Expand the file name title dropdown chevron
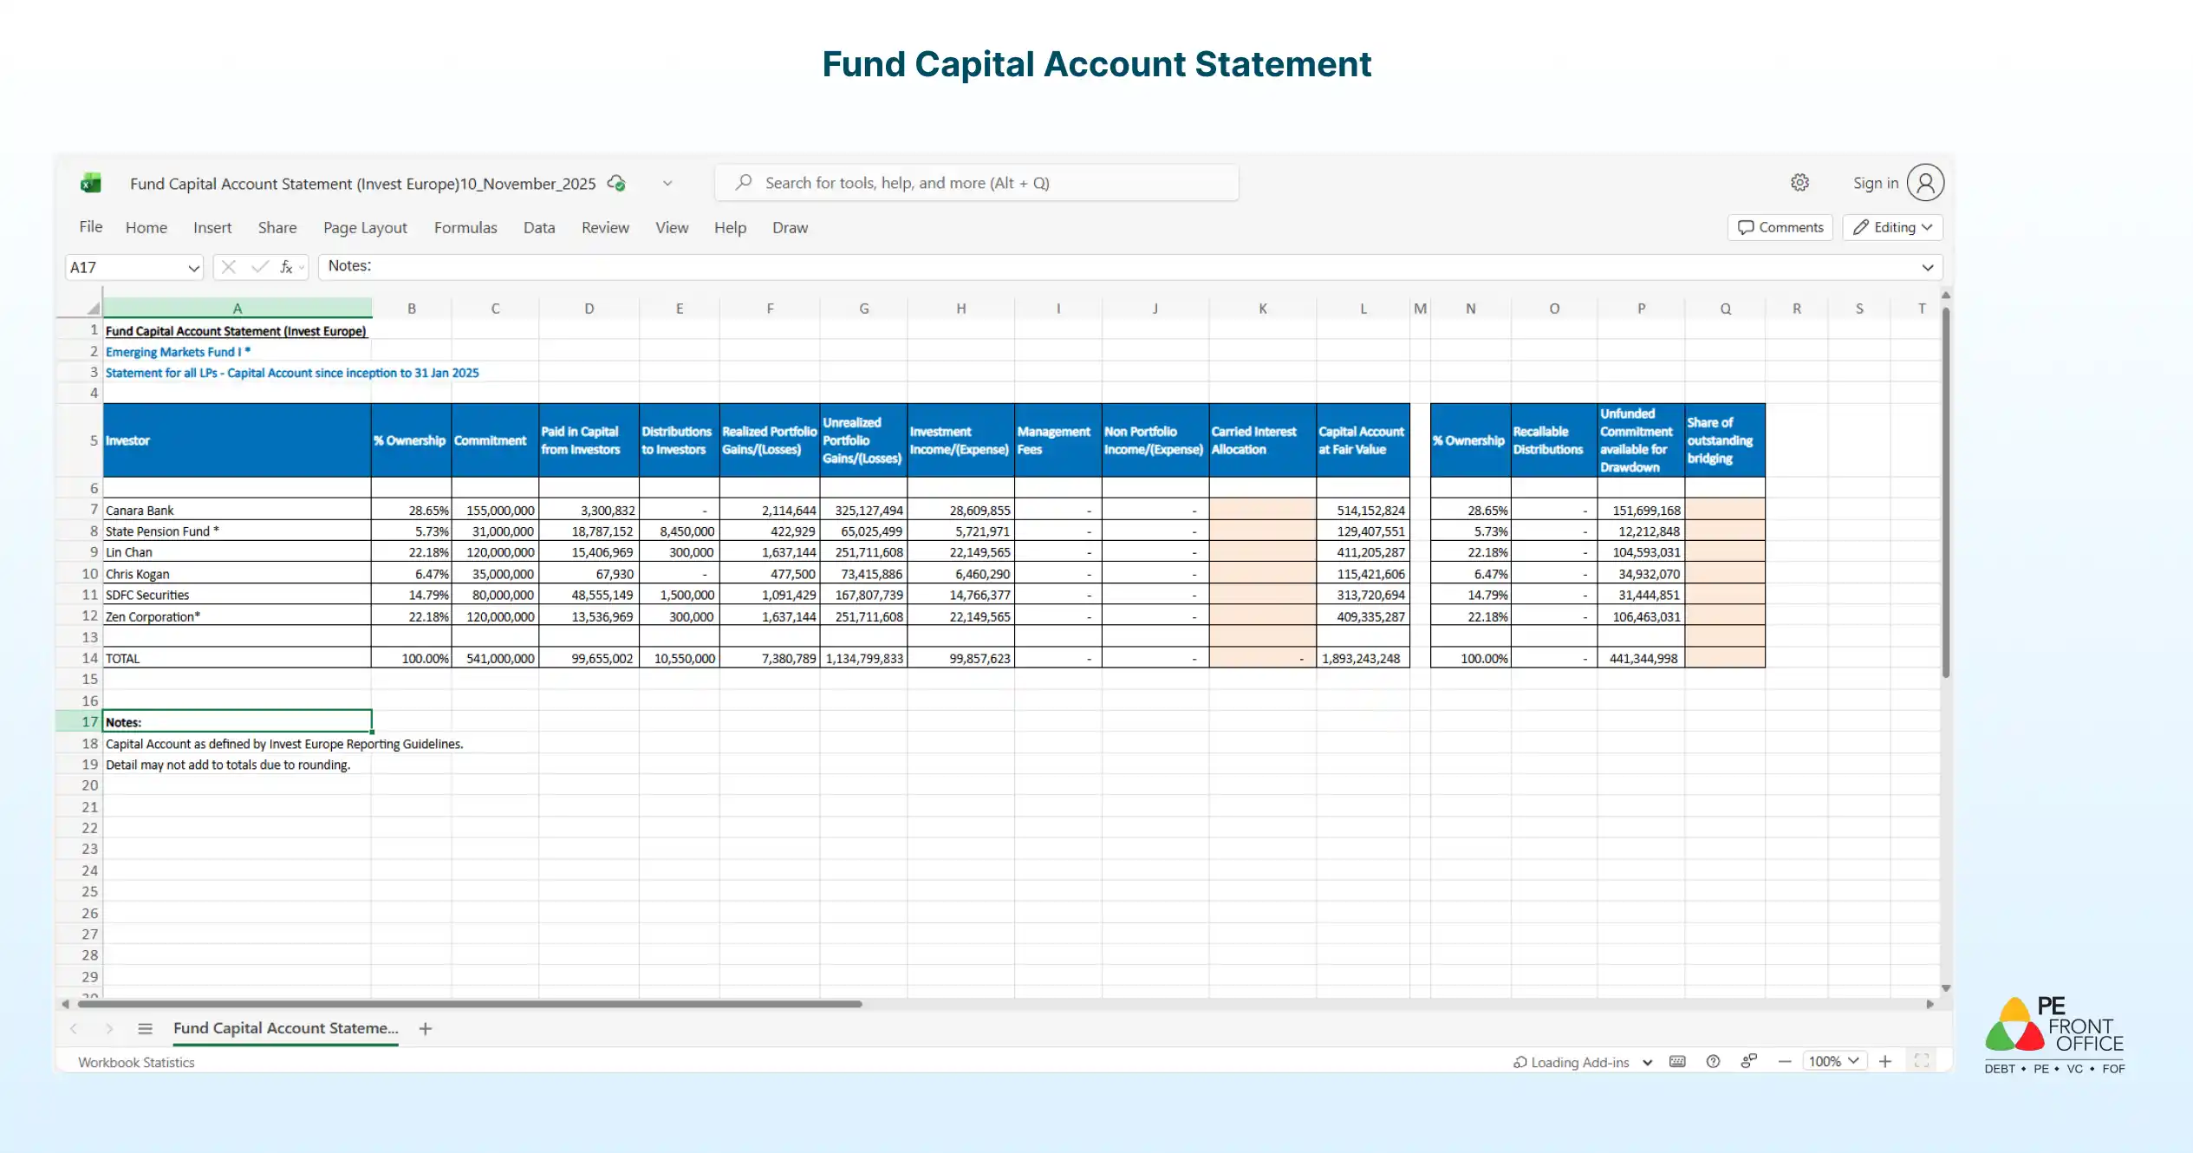 click(667, 183)
